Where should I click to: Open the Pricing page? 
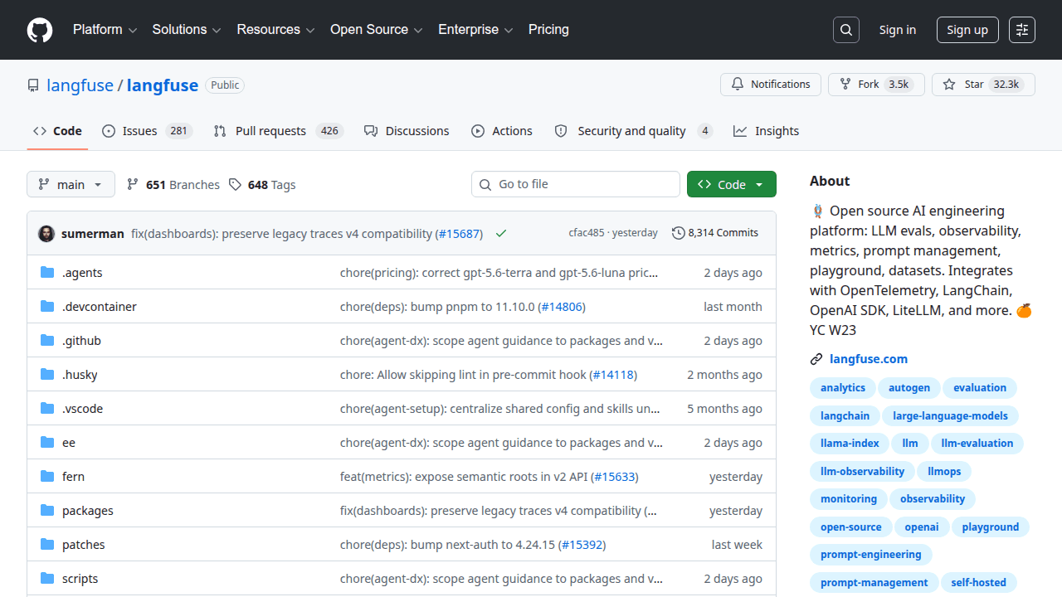[x=548, y=30]
